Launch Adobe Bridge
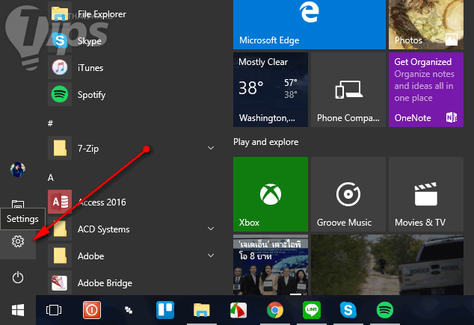Screen dimensions: 474x325 pyautogui.click(x=132, y=282)
